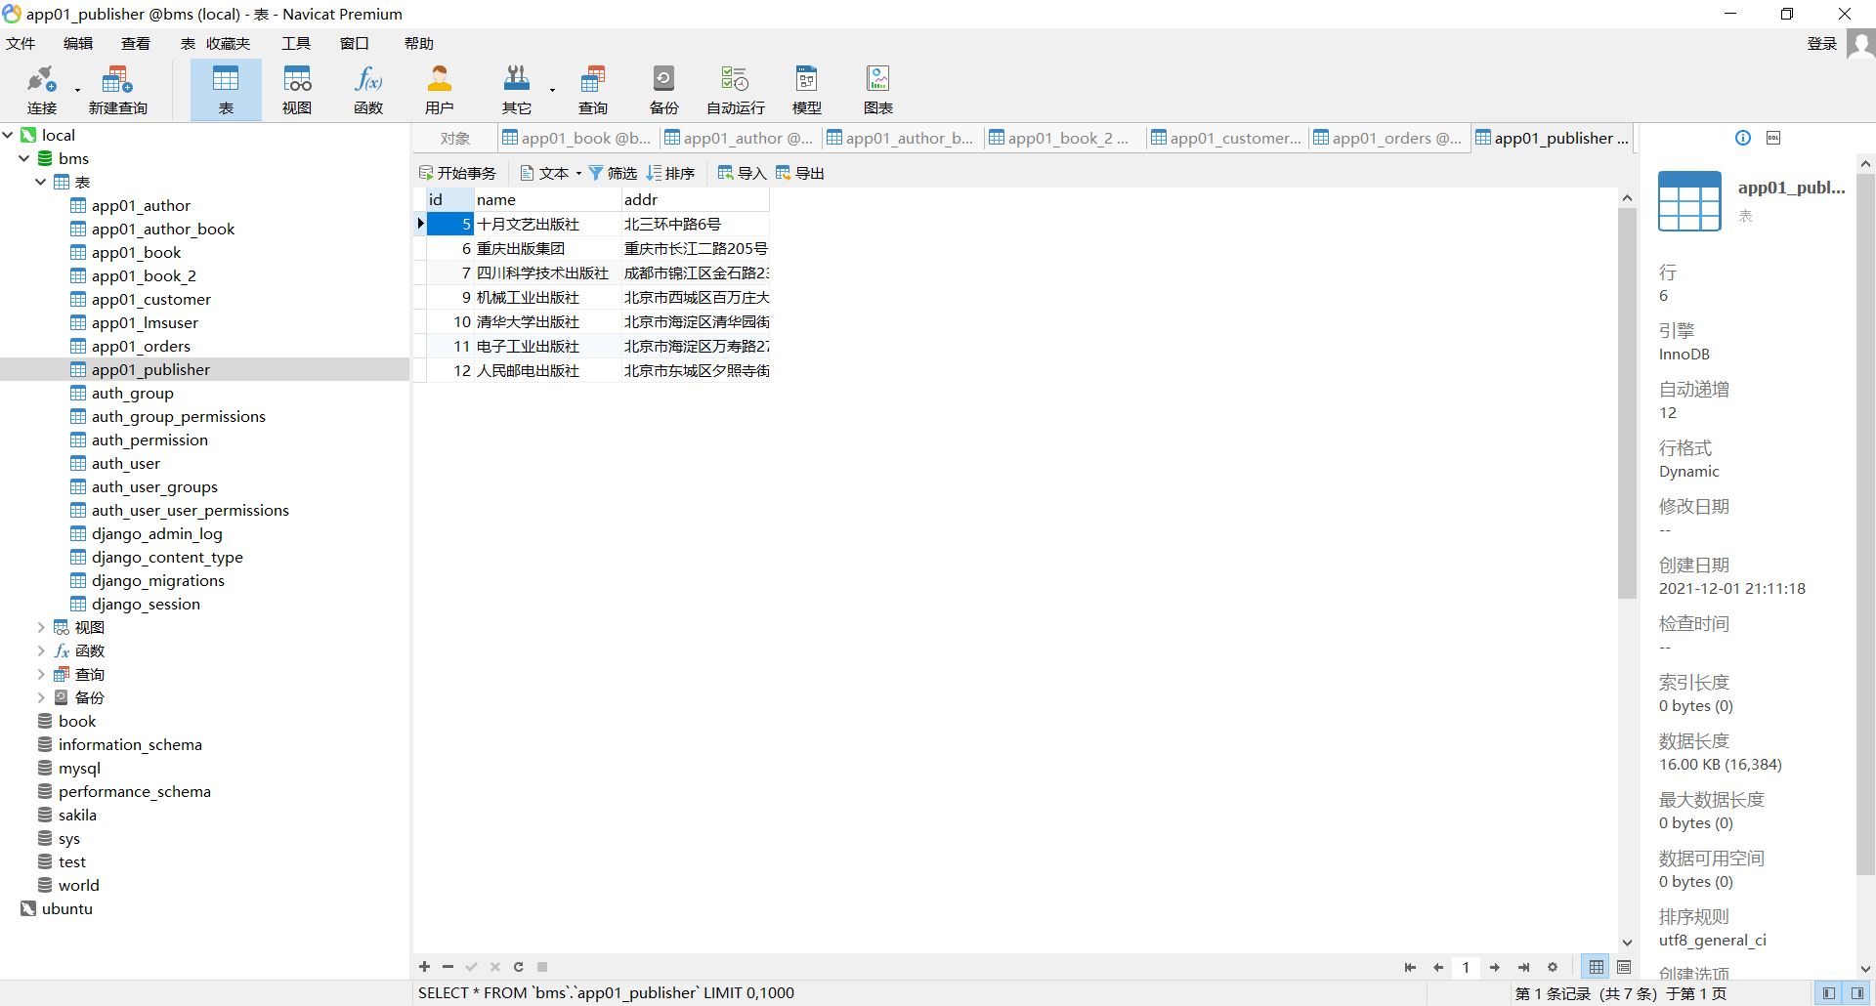Jump to the first page of records

pyautogui.click(x=1410, y=967)
